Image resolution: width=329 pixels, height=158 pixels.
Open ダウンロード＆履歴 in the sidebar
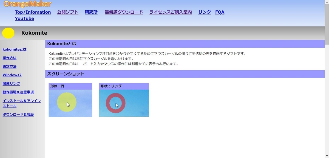coord(18,115)
